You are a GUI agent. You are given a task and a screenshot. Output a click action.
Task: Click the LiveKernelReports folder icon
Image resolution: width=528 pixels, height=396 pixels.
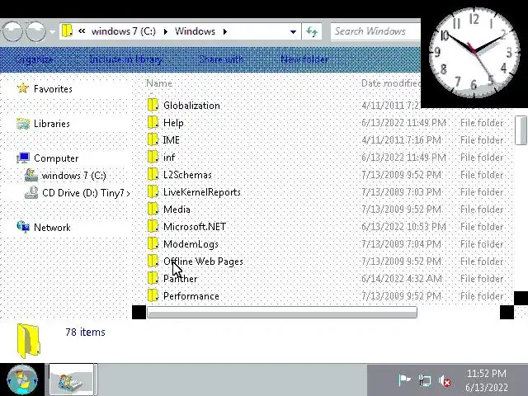coord(153,191)
